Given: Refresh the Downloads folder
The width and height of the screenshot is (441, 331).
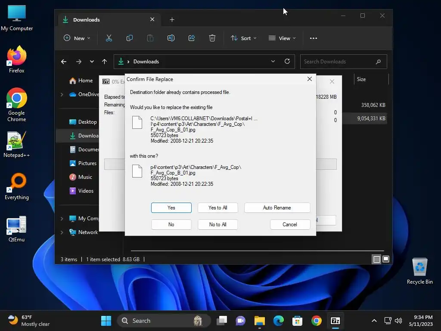Looking at the screenshot, I should [x=287, y=61].
